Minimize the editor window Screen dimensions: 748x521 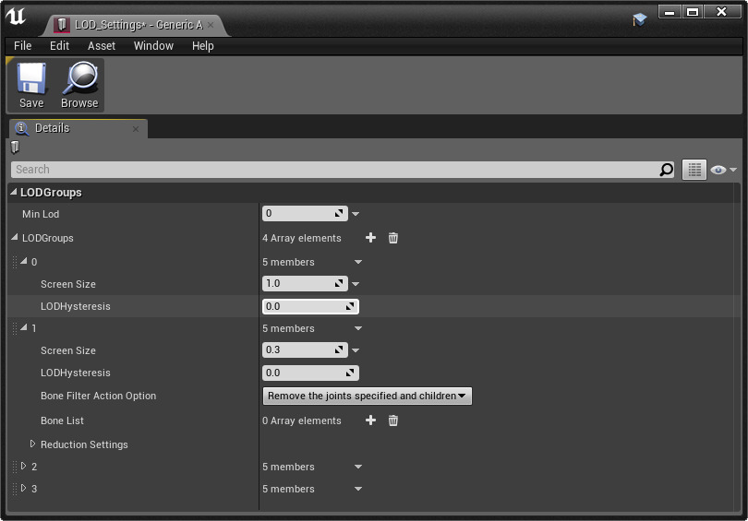pyautogui.click(x=670, y=11)
